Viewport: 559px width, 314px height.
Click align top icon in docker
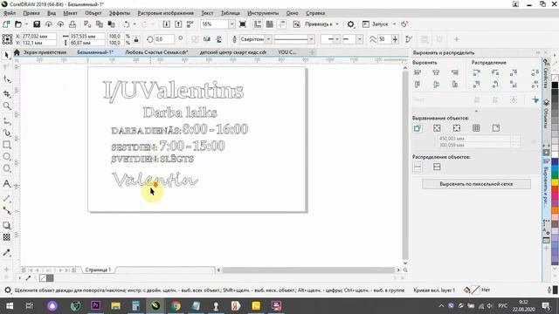418,85
